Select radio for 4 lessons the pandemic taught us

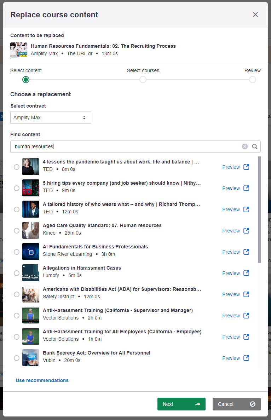(x=17, y=167)
